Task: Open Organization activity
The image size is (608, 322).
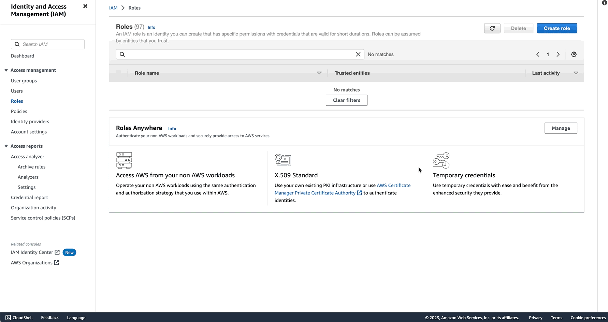Action: [x=33, y=208]
